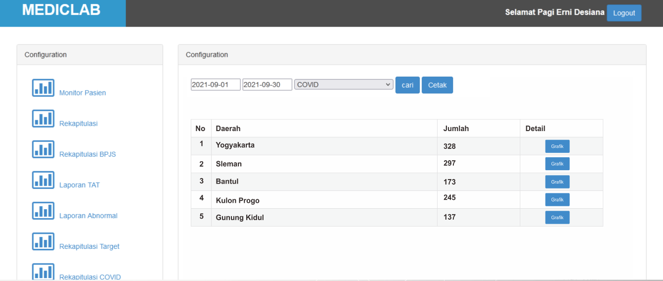Open Grafik for Bantul row
The height and width of the screenshot is (281, 663).
tap(557, 182)
